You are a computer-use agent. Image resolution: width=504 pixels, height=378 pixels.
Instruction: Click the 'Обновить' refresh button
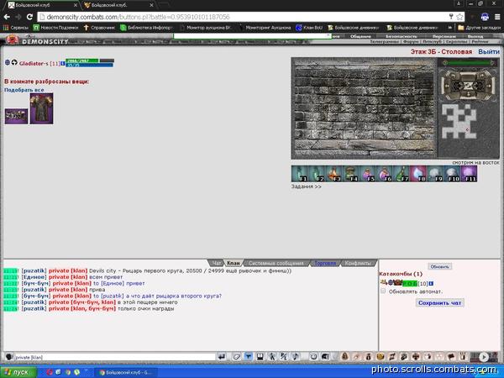point(439,266)
